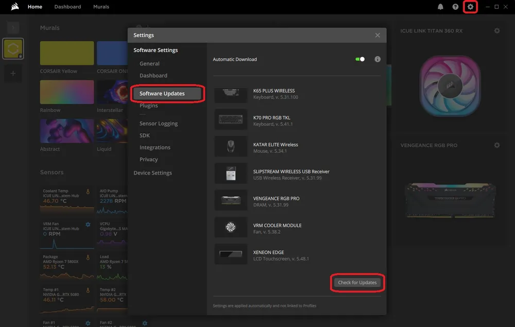Screen dimensions: 515x327
Task: Click the VENGEANCE RGB PRO RAM image
Action: (450, 200)
